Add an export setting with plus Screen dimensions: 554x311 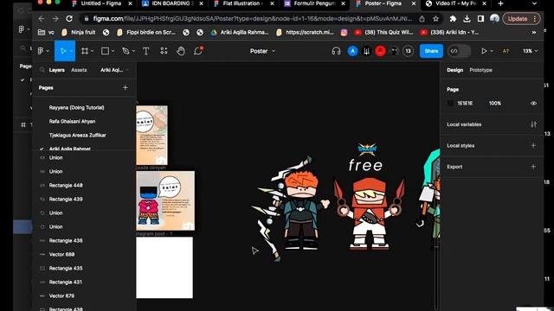pos(533,167)
